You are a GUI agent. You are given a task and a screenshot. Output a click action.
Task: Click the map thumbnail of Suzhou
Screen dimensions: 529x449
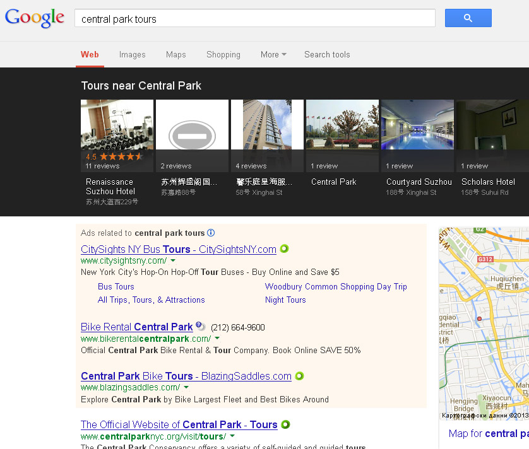click(484, 324)
